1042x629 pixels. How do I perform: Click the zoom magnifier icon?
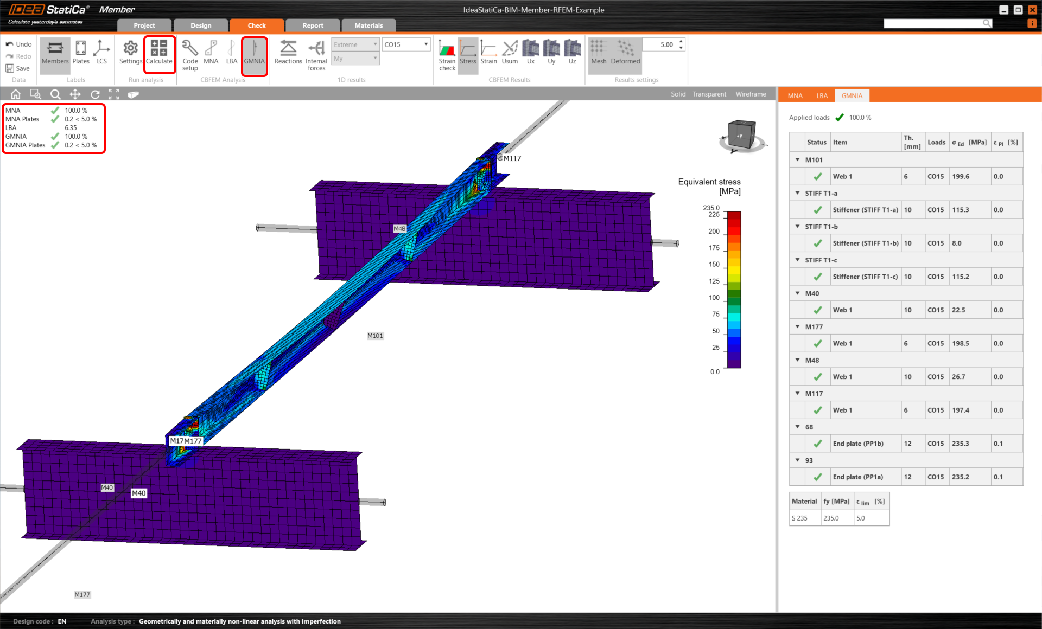point(55,94)
